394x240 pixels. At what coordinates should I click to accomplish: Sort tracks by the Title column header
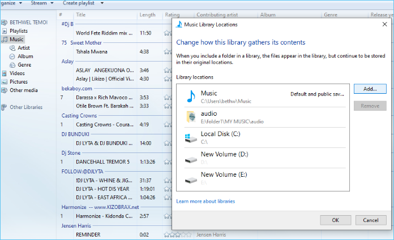[81, 14]
